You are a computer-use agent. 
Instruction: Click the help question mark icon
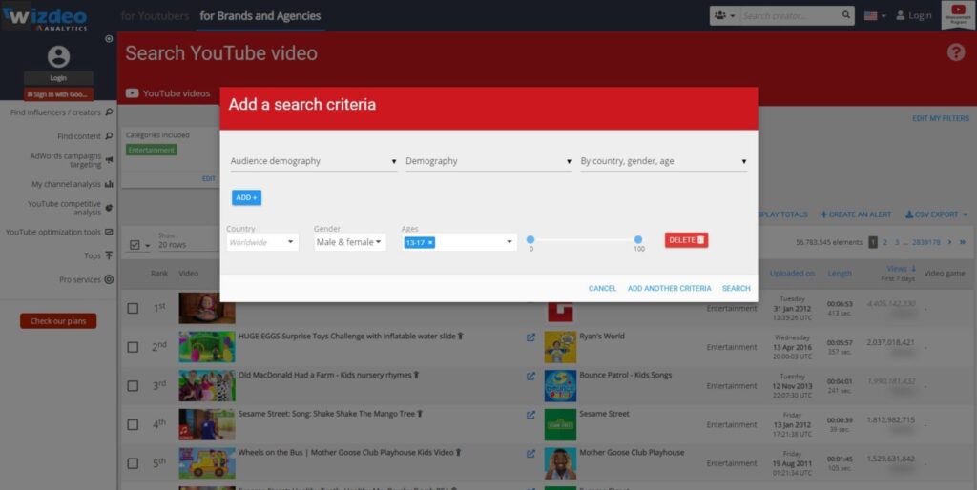point(955,52)
